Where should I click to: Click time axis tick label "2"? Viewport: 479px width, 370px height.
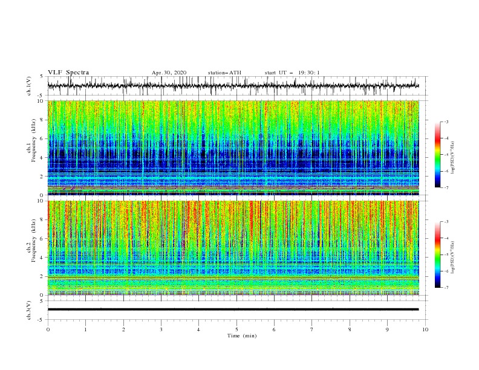coord(123,329)
